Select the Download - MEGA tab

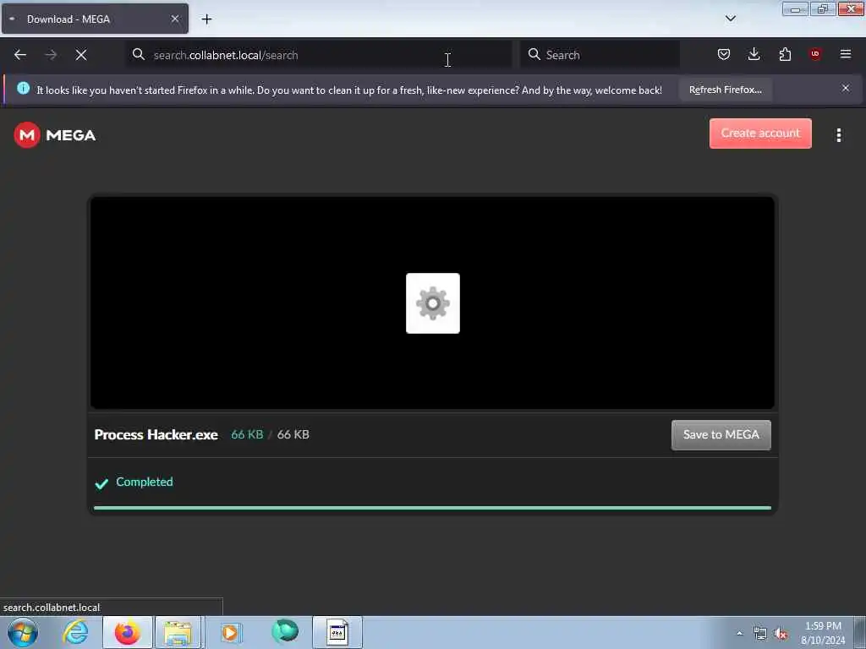tap(95, 19)
